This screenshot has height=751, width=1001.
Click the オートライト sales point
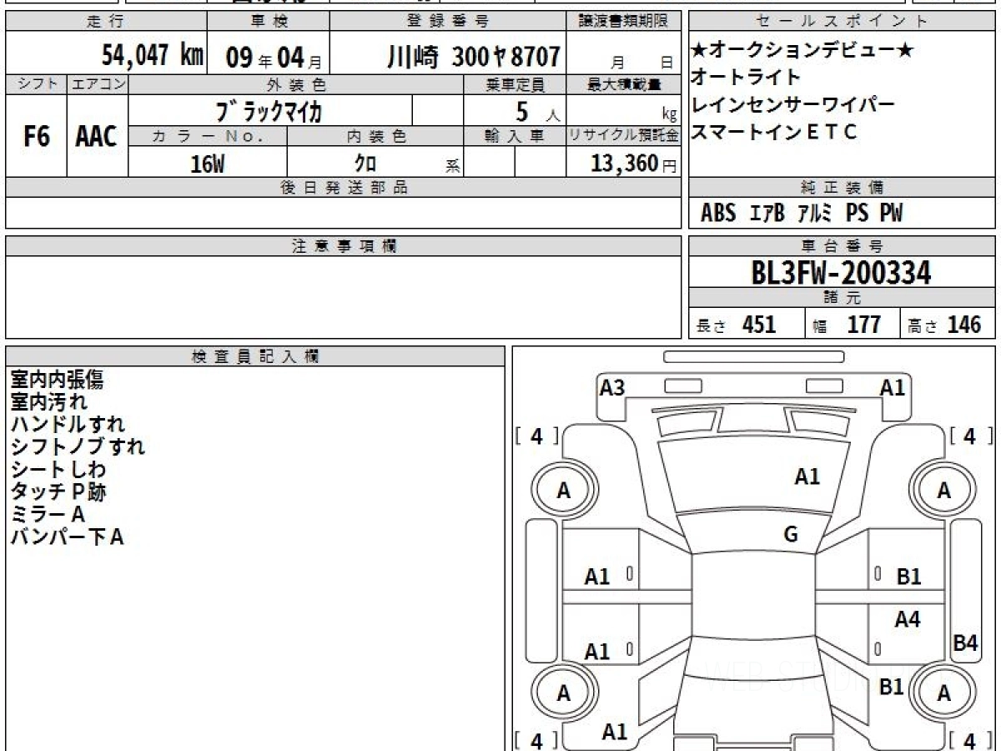747,78
